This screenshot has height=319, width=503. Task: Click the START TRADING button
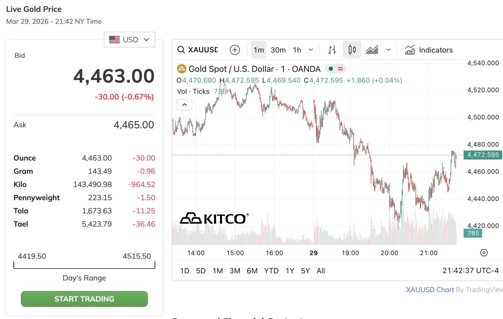[x=84, y=299]
